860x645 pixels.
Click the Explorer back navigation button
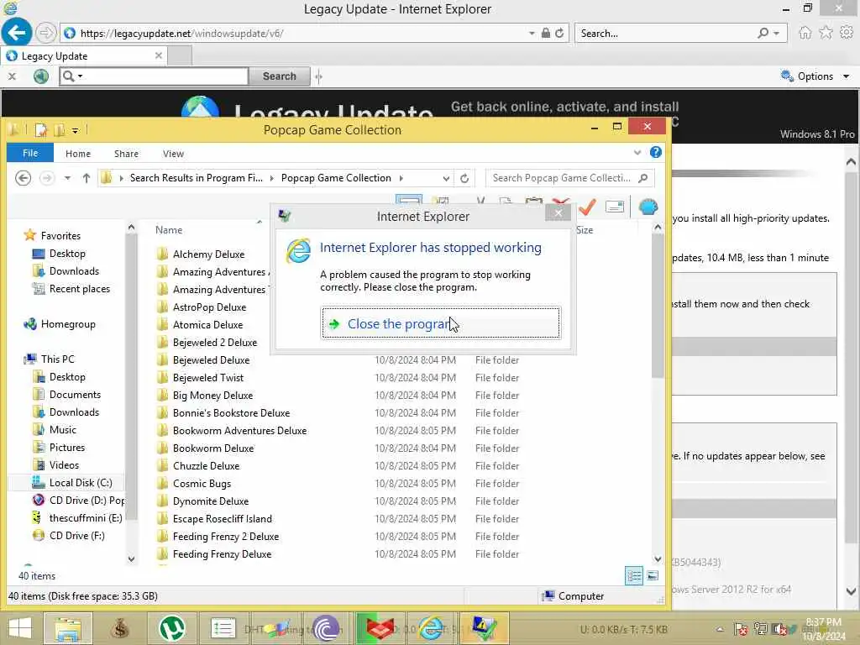pos(23,178)
